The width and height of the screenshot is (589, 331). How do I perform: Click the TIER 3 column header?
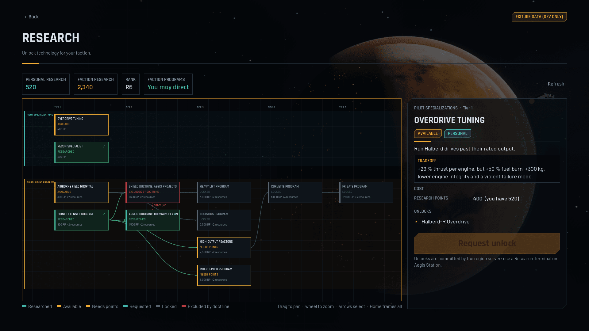click(x=200, y=108)
